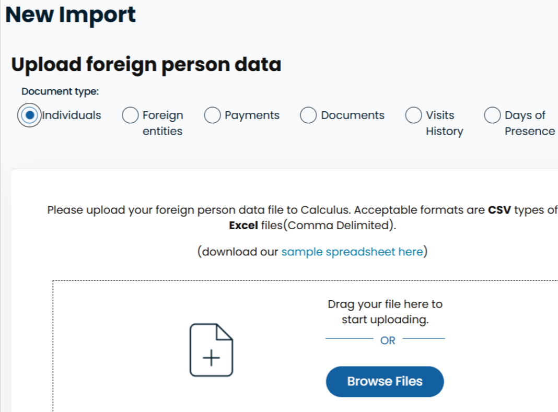Select the Visits History document type
558x412 pixels.
(x=413, y=115)
